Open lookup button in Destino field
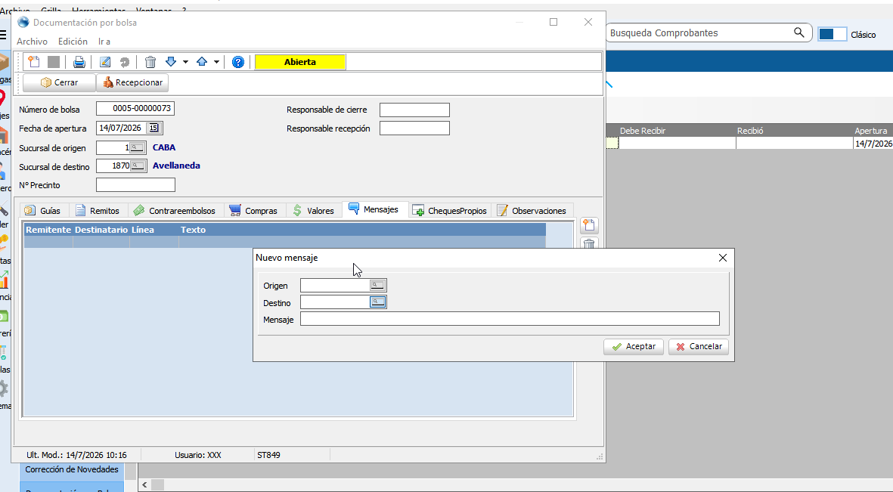This screenshot has height=492, width=893. click(377, 302)
